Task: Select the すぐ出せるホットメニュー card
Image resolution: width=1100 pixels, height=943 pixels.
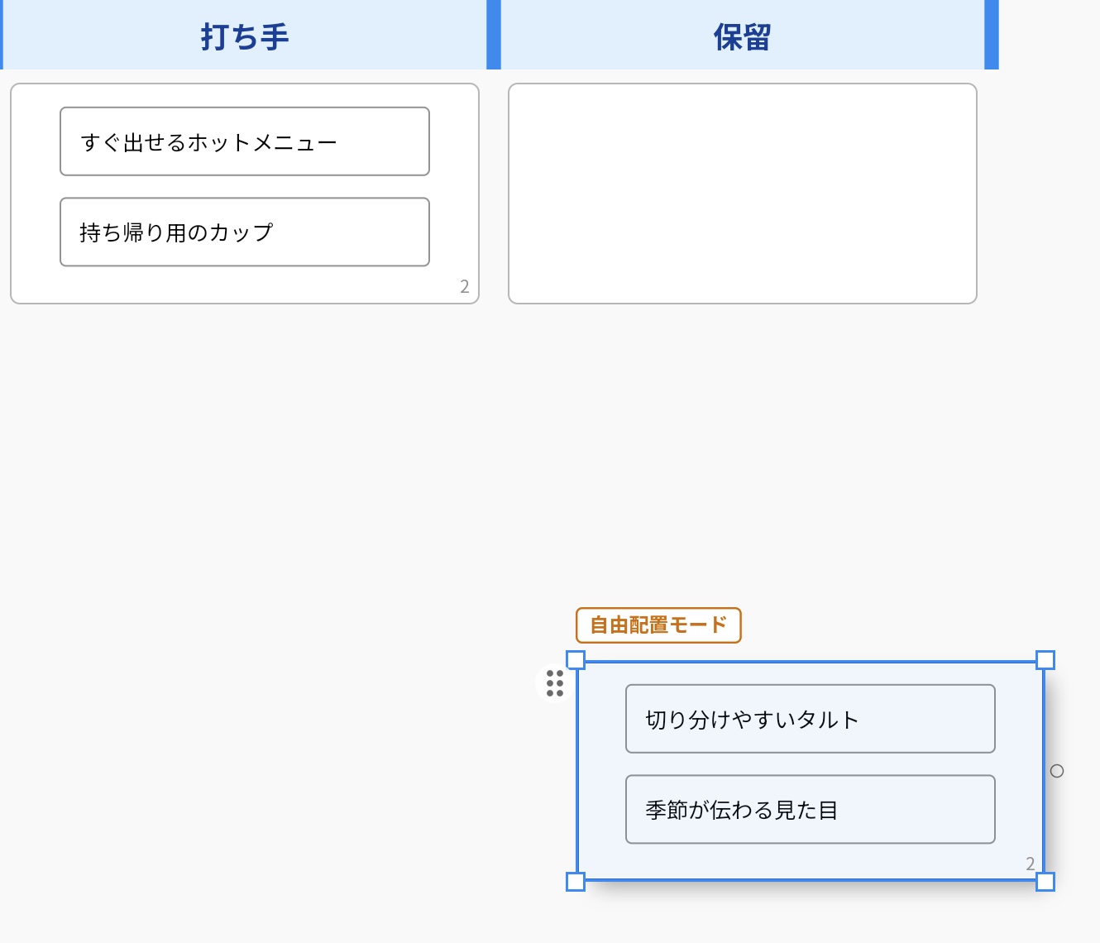Action: 245,141
